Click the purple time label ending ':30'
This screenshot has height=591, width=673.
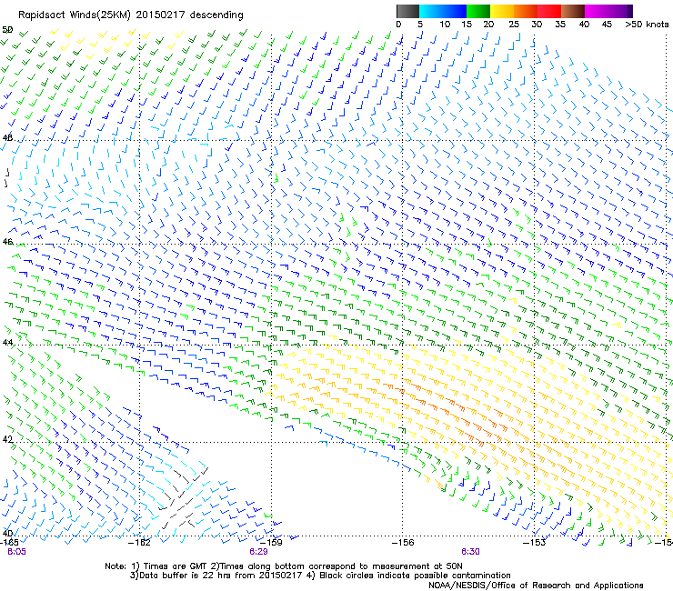470,552
